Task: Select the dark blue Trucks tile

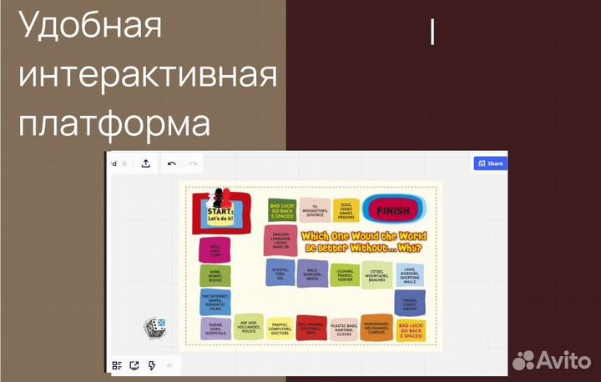Action: [x=410, y=303]
